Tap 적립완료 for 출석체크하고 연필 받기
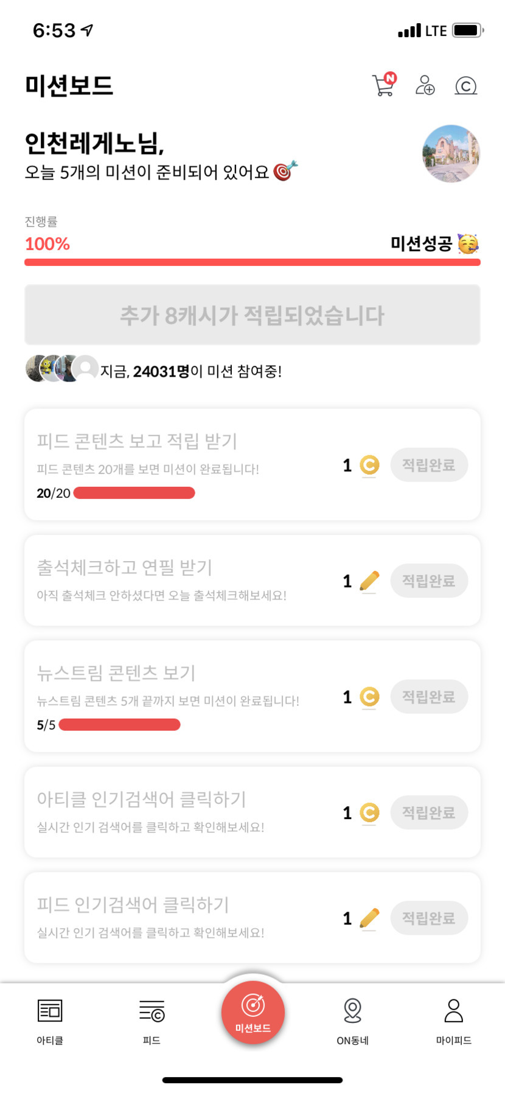 (x=429, y=581)
